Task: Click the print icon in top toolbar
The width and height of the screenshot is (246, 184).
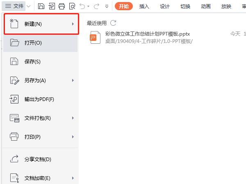Action: pyautogui.click(x=62, y=6)
